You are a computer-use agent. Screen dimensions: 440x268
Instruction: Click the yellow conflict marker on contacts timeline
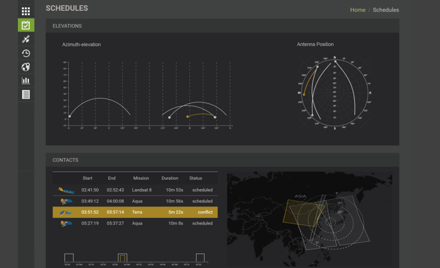click(123, 258)
